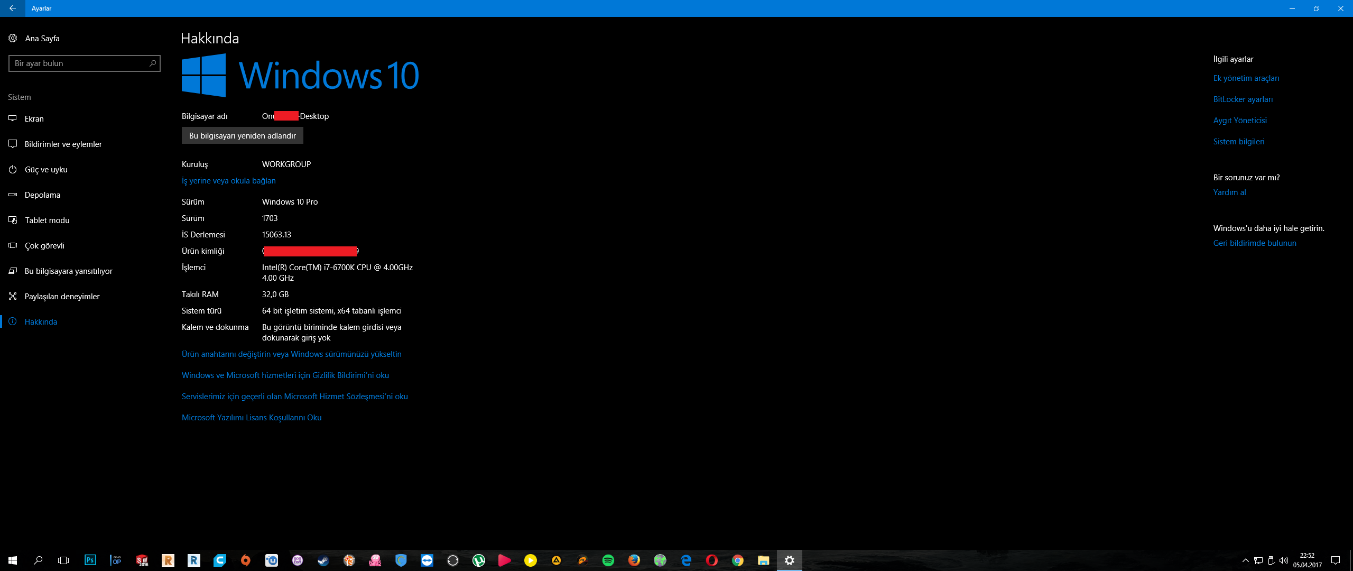
Task: Click the Windows 10 Pro edition text
Action: coord(290,202)
